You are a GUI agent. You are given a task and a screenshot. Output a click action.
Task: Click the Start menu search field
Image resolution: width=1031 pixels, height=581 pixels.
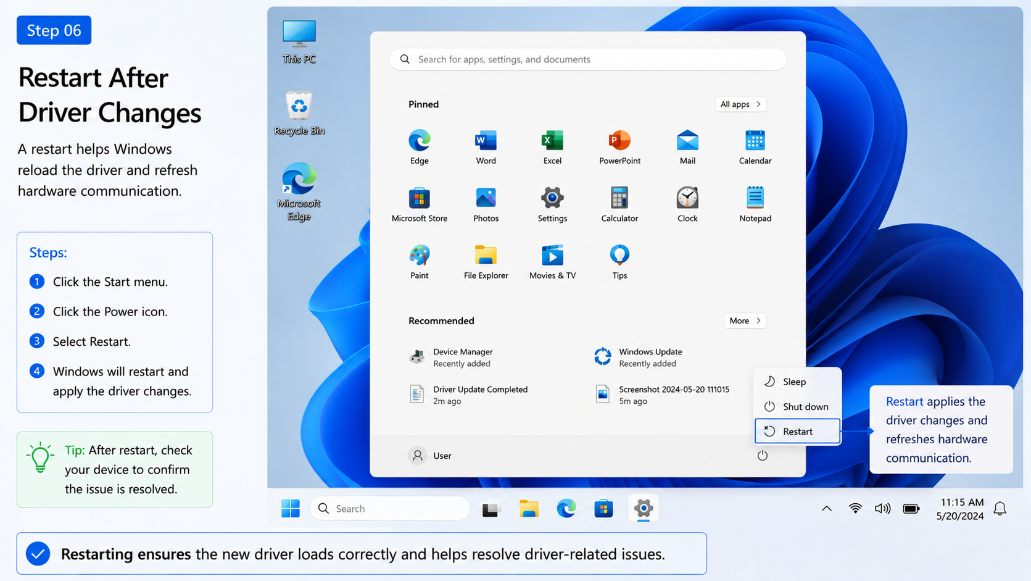tap(588, 59)
